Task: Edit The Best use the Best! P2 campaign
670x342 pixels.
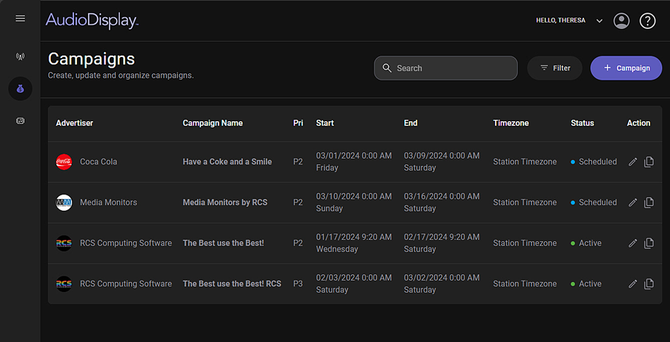Action: [x=633, y=243]
